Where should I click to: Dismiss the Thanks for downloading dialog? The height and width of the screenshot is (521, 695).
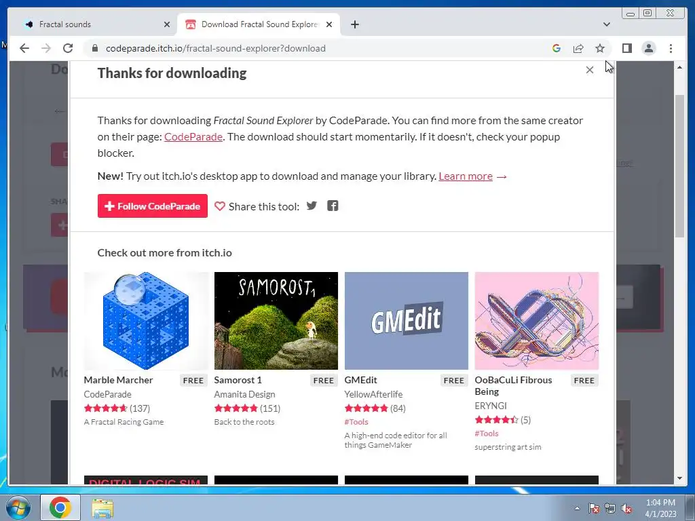pyautogui.click(x=590, y=70)
